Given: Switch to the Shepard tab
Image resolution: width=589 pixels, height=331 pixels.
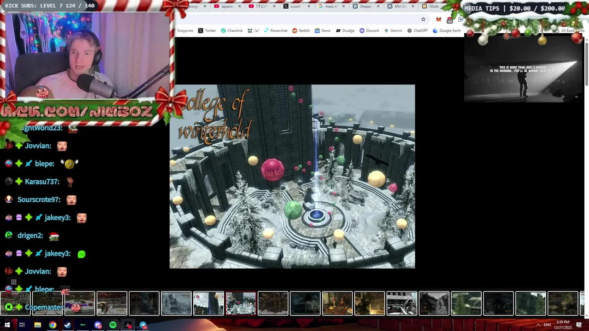Looking at the screenshot, I should pos(366,6).
